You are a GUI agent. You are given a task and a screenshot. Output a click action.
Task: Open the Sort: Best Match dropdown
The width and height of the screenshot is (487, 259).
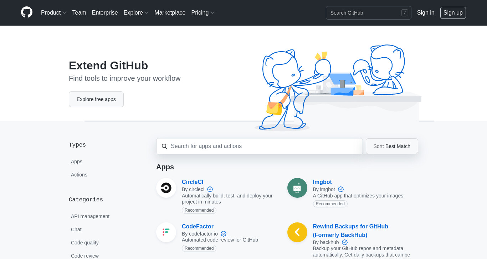392,146
